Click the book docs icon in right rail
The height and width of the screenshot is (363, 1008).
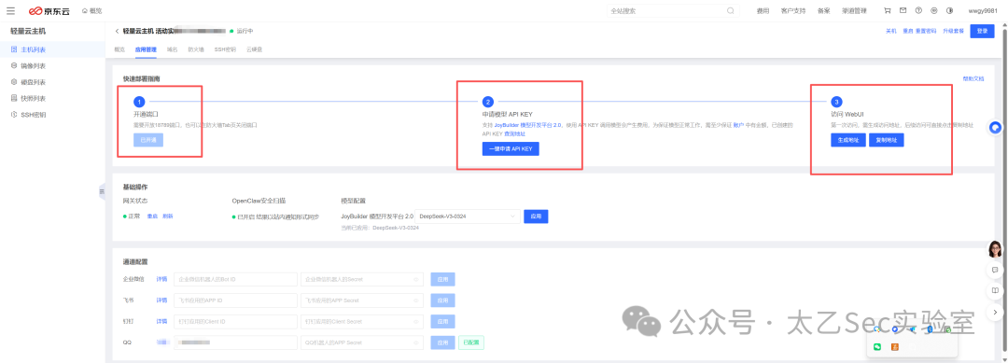click(x=995, y=291)
